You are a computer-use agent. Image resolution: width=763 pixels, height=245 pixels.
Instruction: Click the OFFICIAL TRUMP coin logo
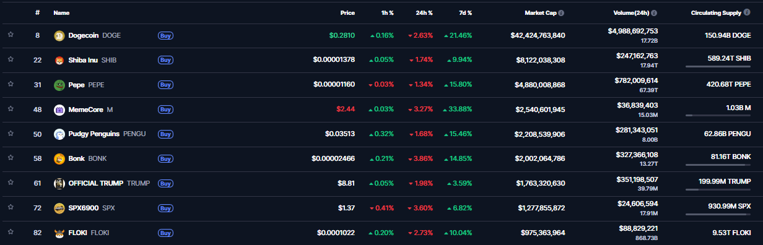pos(59,184)
